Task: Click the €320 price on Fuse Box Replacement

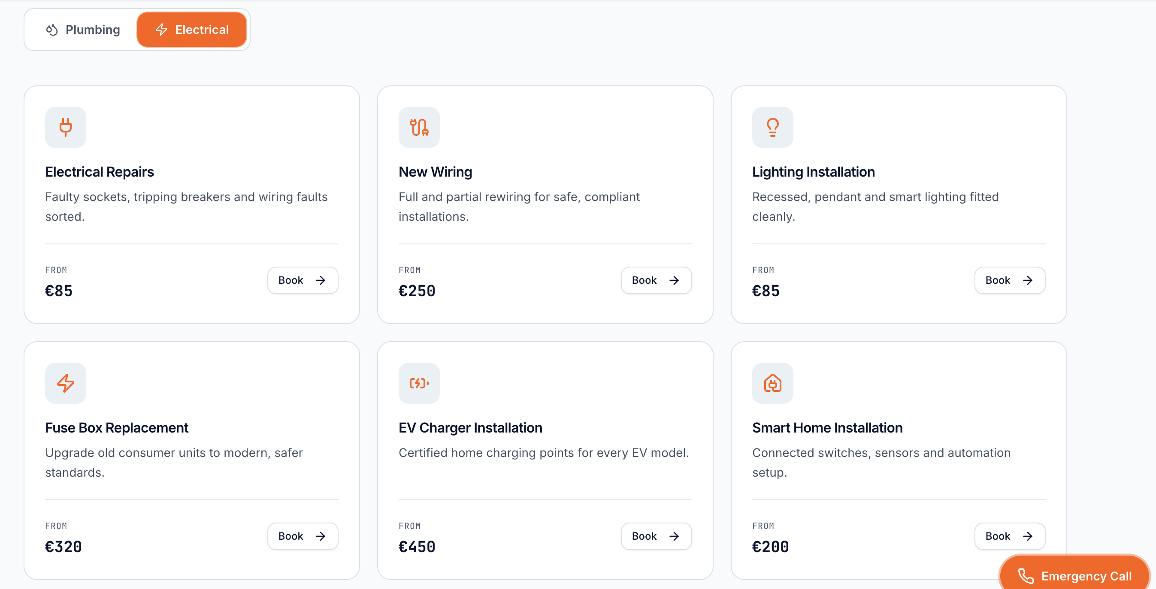Action: coord(63,547)
